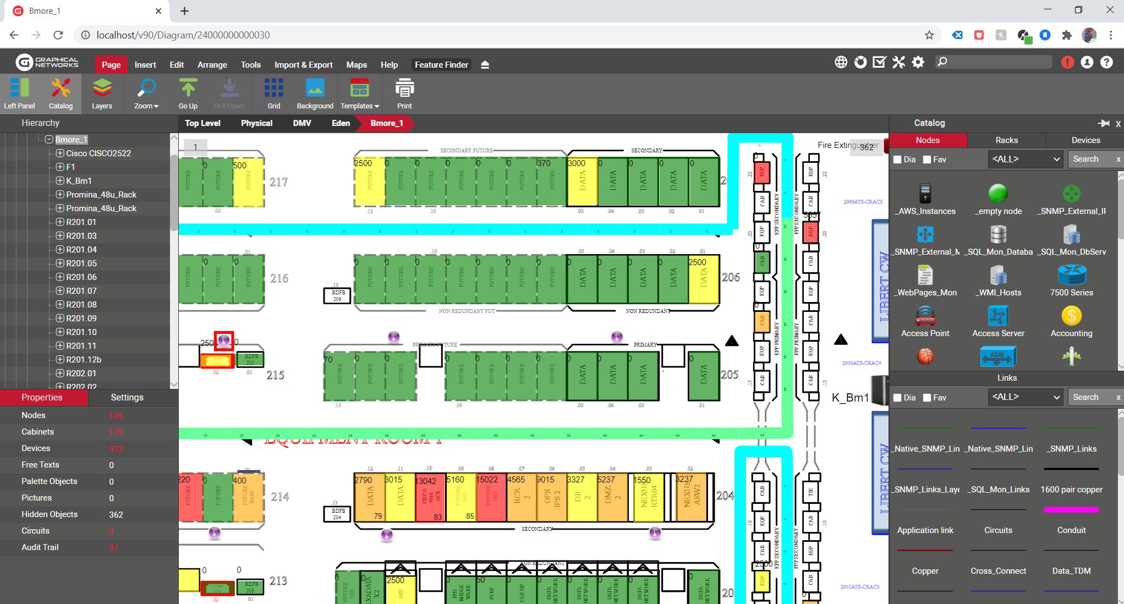Select the 7500 Series router icon
This screenshot has height=604, width=1124.
coord(1071,275)
